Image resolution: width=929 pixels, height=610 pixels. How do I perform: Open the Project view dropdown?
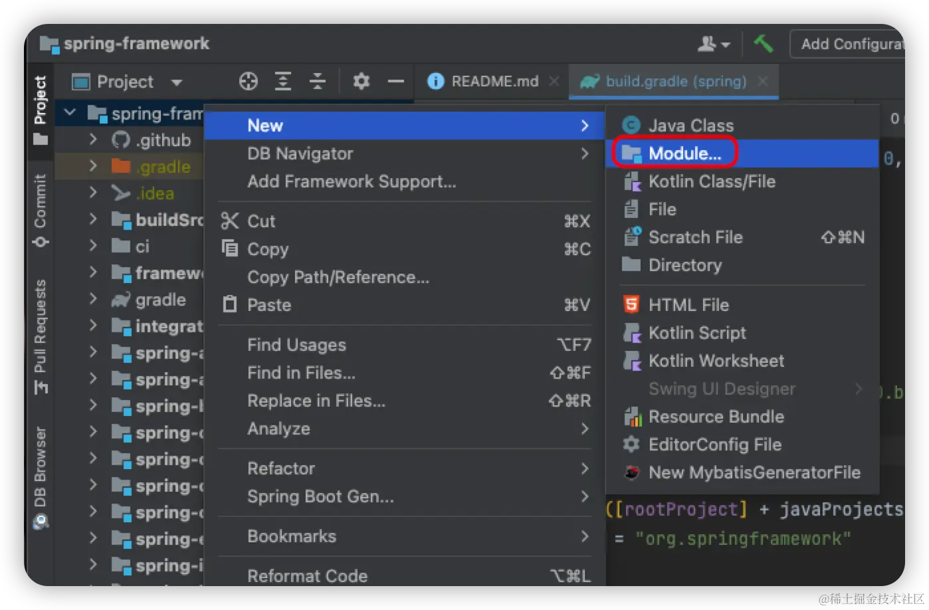coord(126,82)
